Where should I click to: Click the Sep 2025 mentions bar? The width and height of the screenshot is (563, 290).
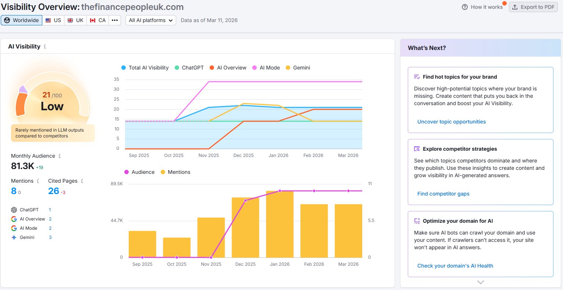pos(142,244)
